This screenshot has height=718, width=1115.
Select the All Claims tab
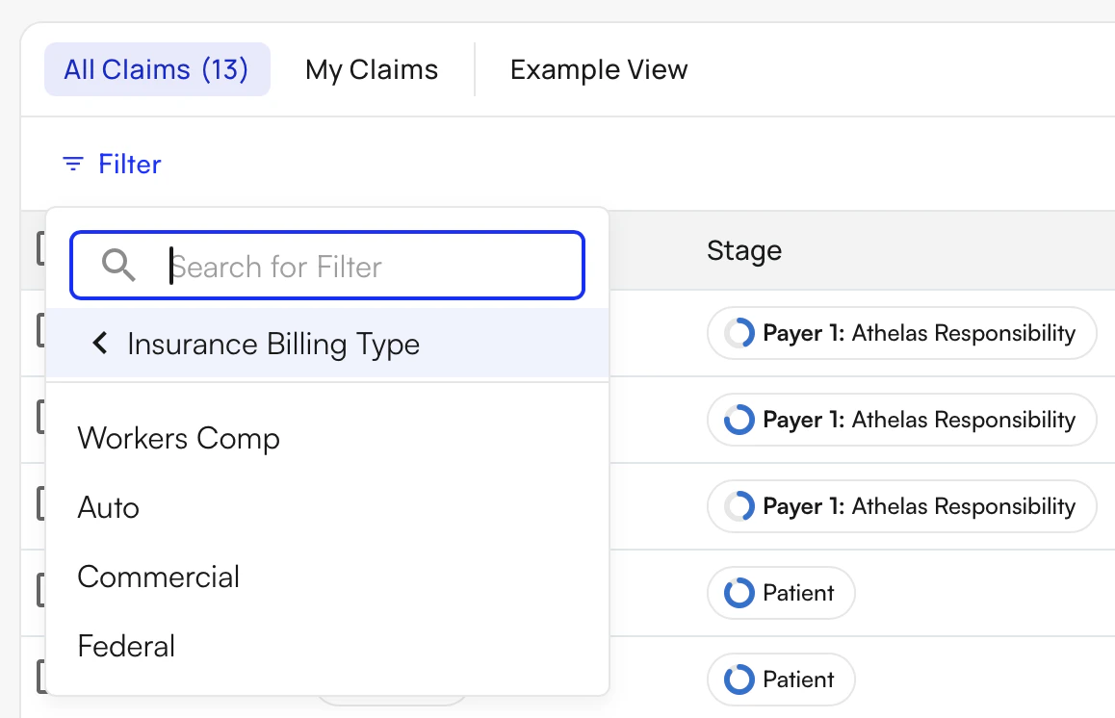click(157, 68)
